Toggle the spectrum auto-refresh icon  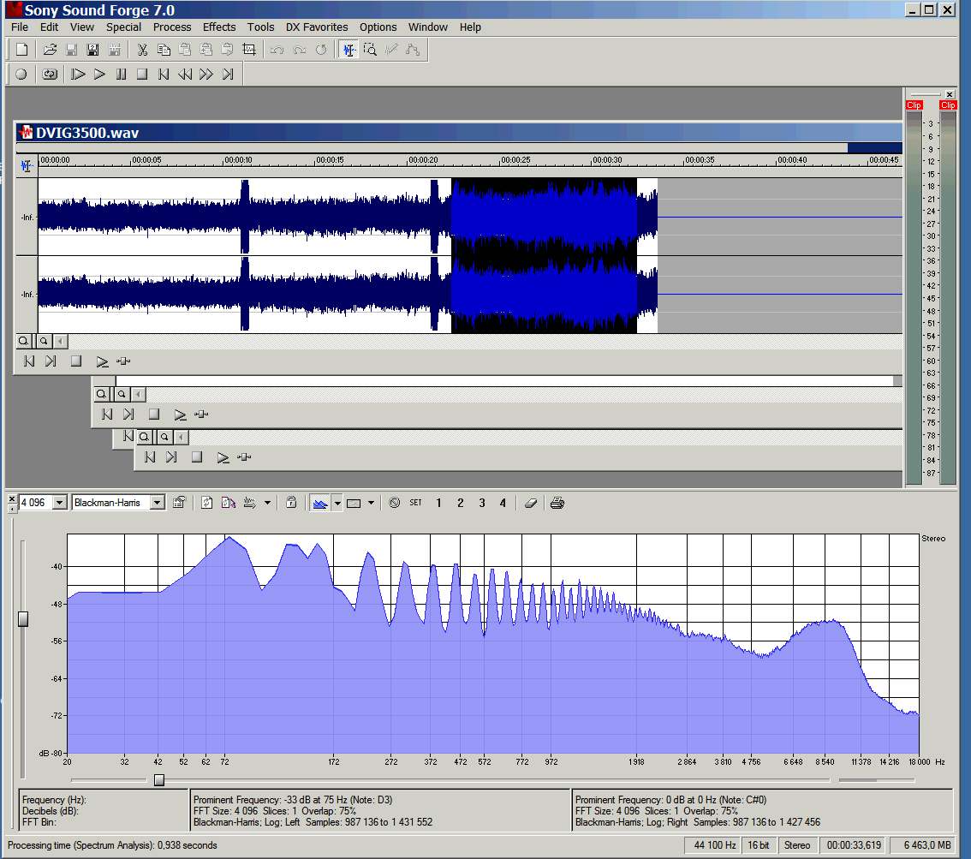(x=229, y=503)
